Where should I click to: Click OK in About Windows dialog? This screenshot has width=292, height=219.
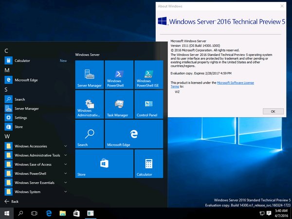point(273,111)
